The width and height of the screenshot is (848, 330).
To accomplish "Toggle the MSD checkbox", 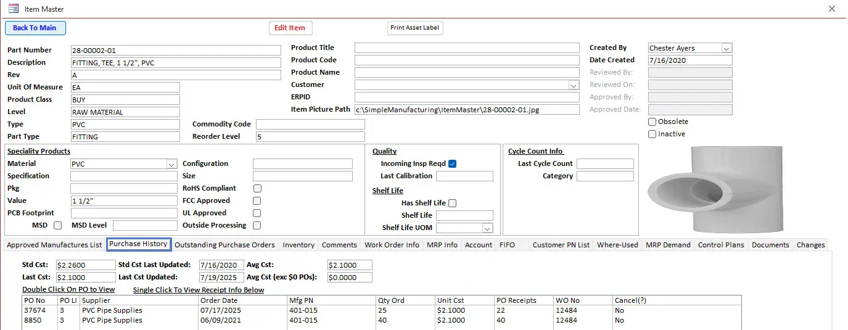I will [58, 225].
